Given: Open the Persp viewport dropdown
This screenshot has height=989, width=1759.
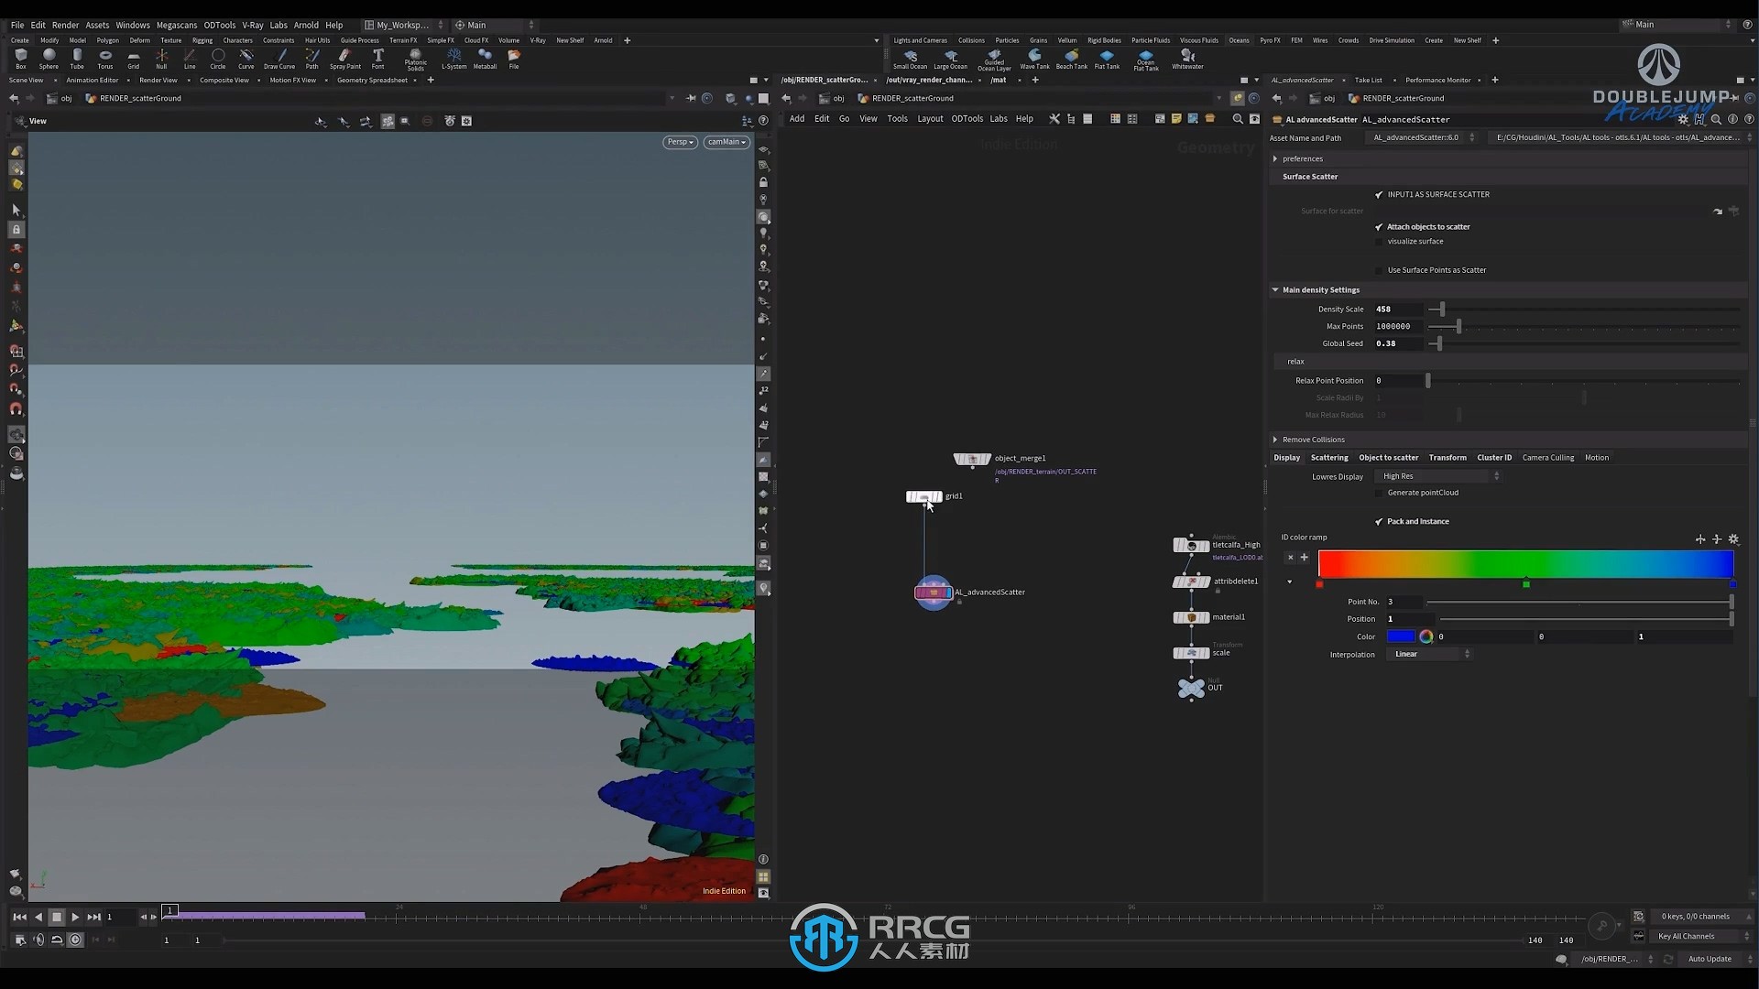Looking at the screenshot, I should tap(680, 142).
